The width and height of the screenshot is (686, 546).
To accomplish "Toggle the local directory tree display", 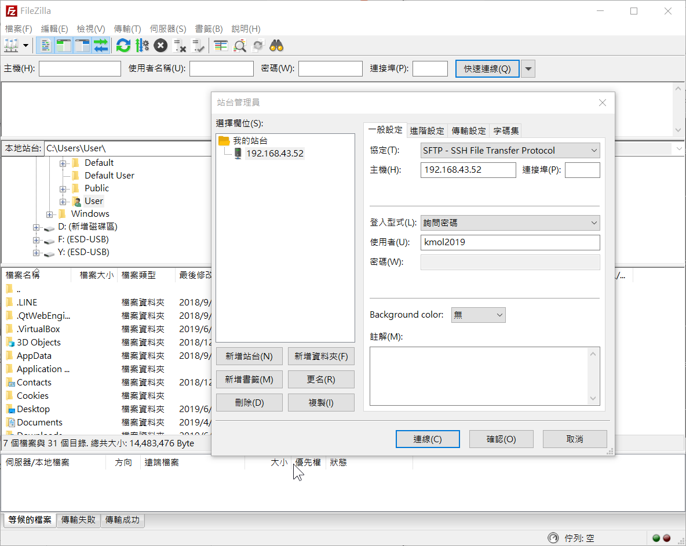I will click(64, 45).
